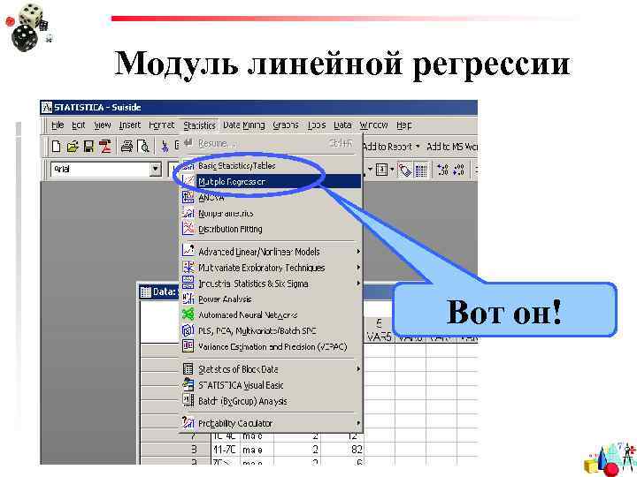Image resolution: width=637 pixels, height=477 pixels.
Task: Click the Save diskette toolbar icon
Action: (88, 147)
